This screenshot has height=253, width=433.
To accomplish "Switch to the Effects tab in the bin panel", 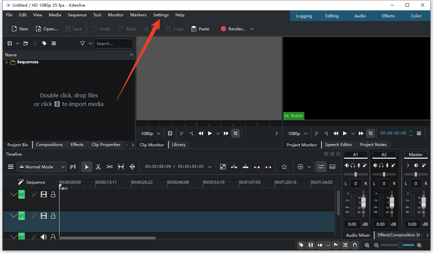I will (x=77, y=145).
